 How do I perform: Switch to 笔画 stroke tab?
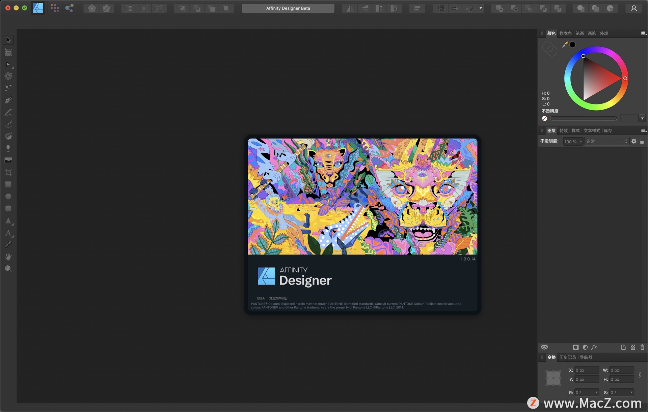[x=580, y=33]
